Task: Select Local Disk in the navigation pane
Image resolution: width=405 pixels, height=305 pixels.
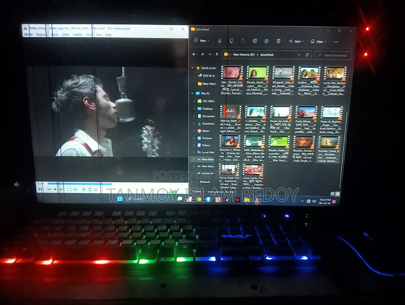Action: 206,152
